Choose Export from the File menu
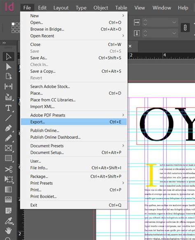The width and height of the screenshot is (195, 240). tap(74, 122)
